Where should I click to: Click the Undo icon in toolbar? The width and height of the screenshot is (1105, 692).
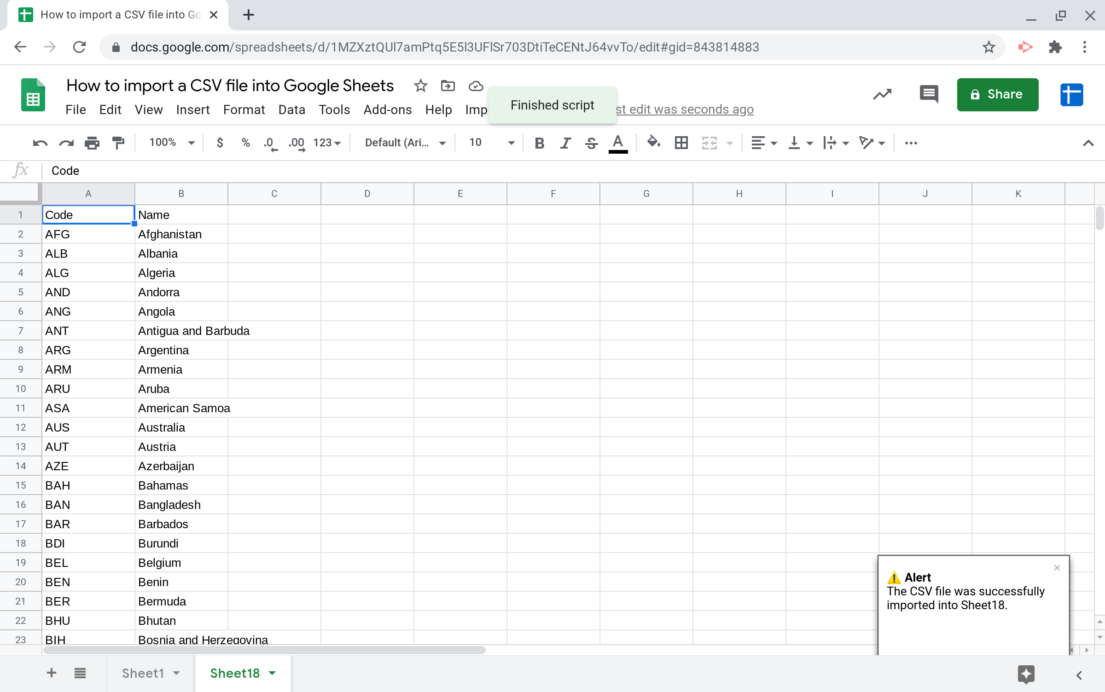click(x=40, y=143)
